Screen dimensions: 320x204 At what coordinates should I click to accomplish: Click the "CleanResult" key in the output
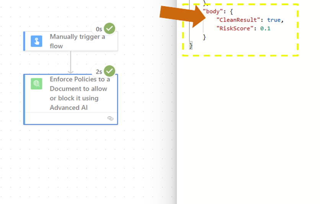237,20
